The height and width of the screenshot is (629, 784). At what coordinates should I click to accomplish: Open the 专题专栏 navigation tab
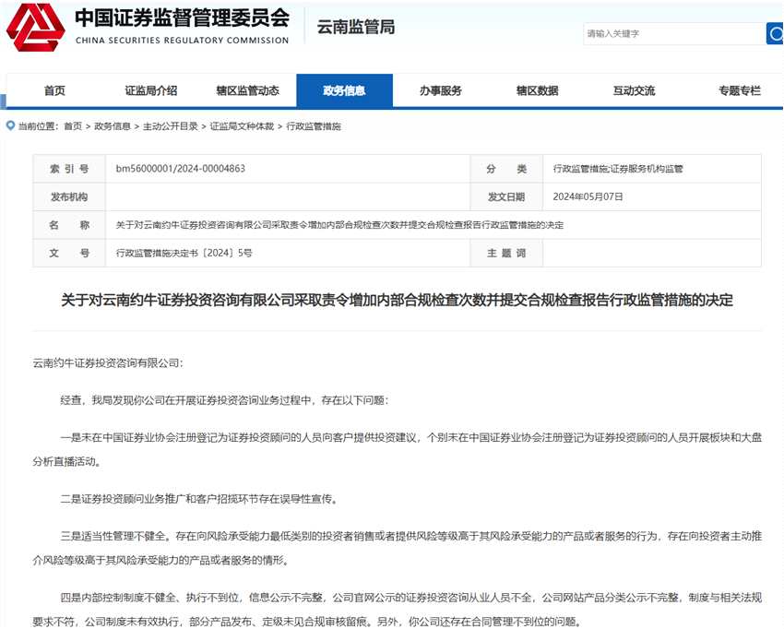[740, 90]
